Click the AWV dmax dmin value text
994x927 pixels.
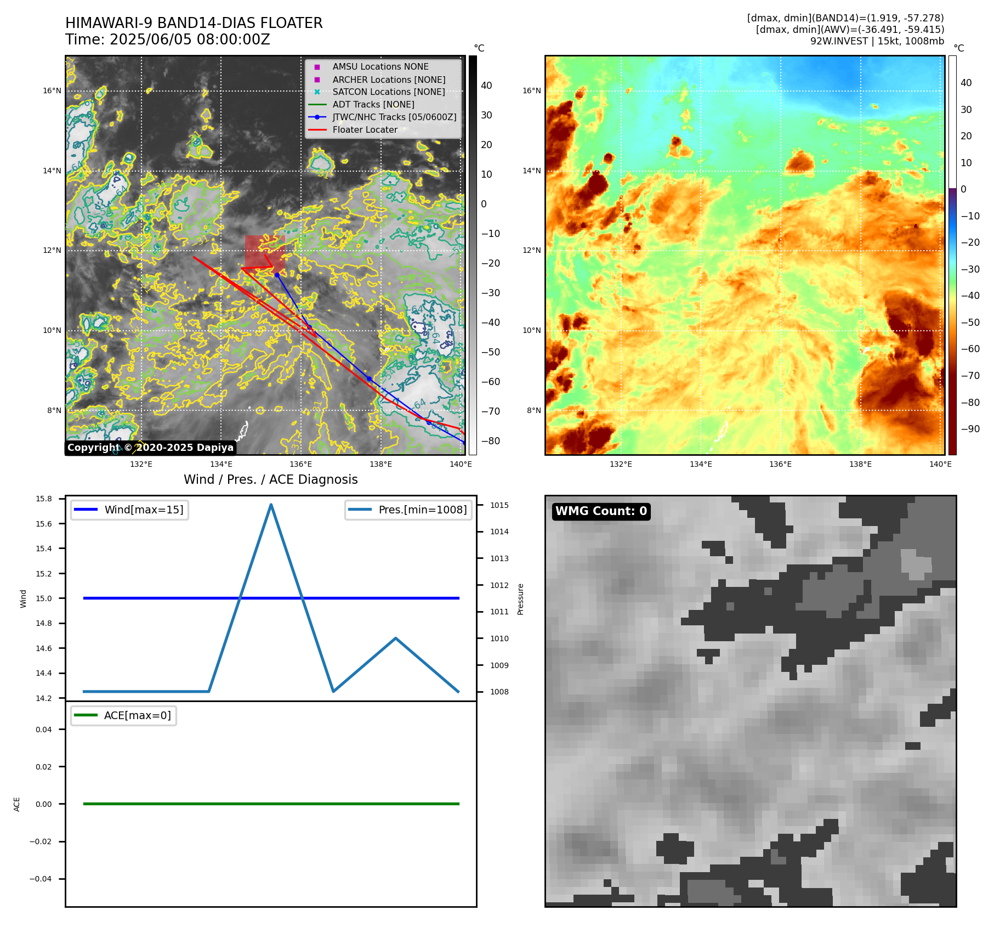tap(850, 30)
